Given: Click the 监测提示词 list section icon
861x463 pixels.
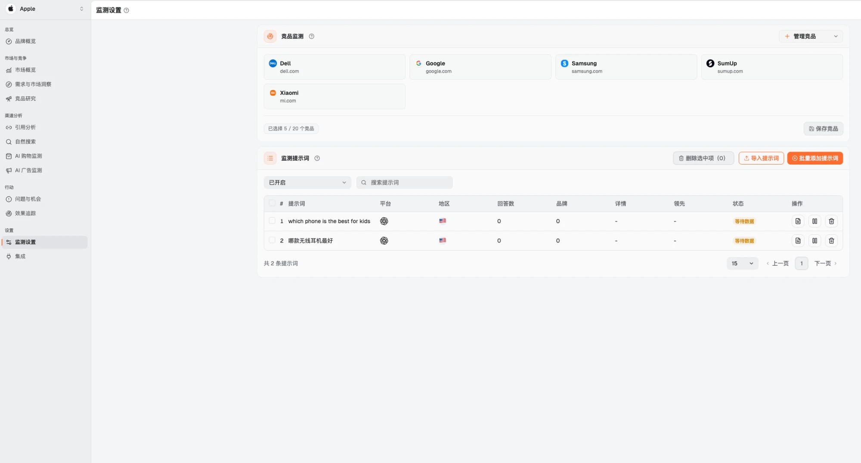Looking at the screenshot, I should 270,158.
